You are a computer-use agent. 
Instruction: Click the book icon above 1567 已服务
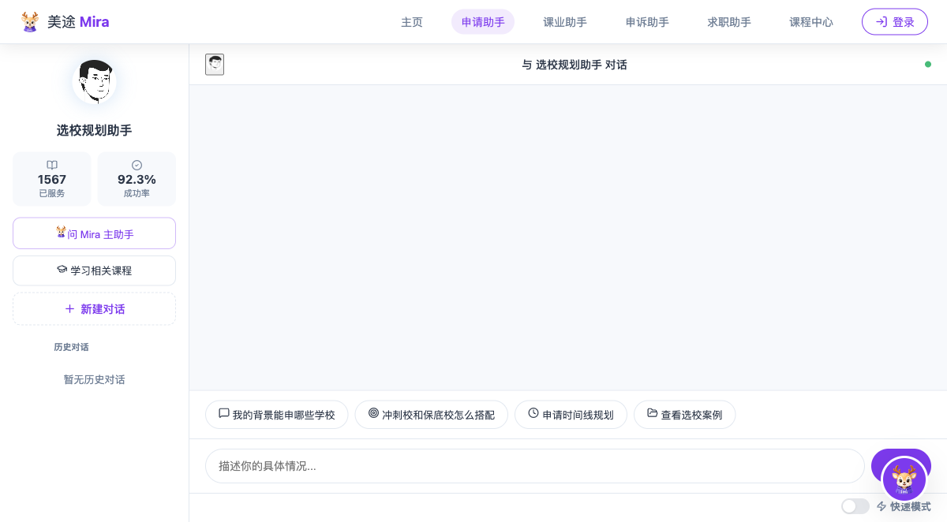[52, 165]
